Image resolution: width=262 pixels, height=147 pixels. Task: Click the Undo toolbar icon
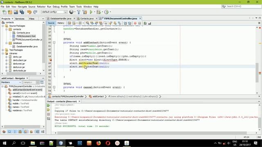pos(29,12)
